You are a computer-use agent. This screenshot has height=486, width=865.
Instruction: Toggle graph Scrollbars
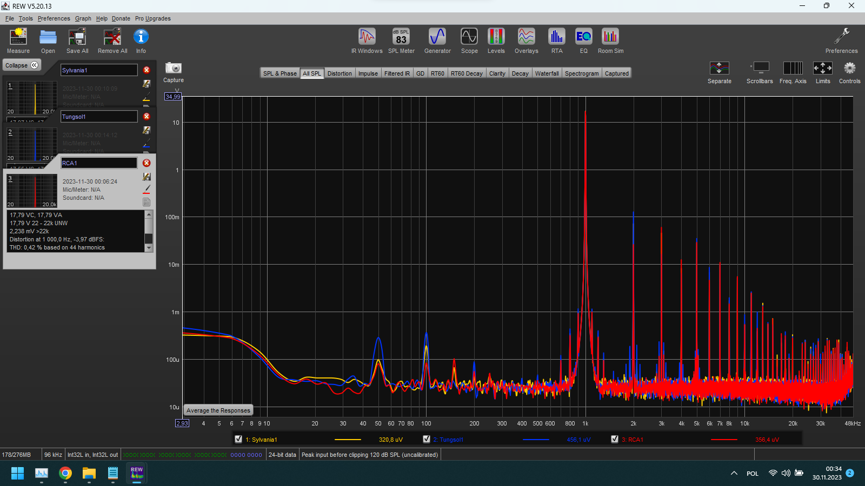click(x=760, y=72)
